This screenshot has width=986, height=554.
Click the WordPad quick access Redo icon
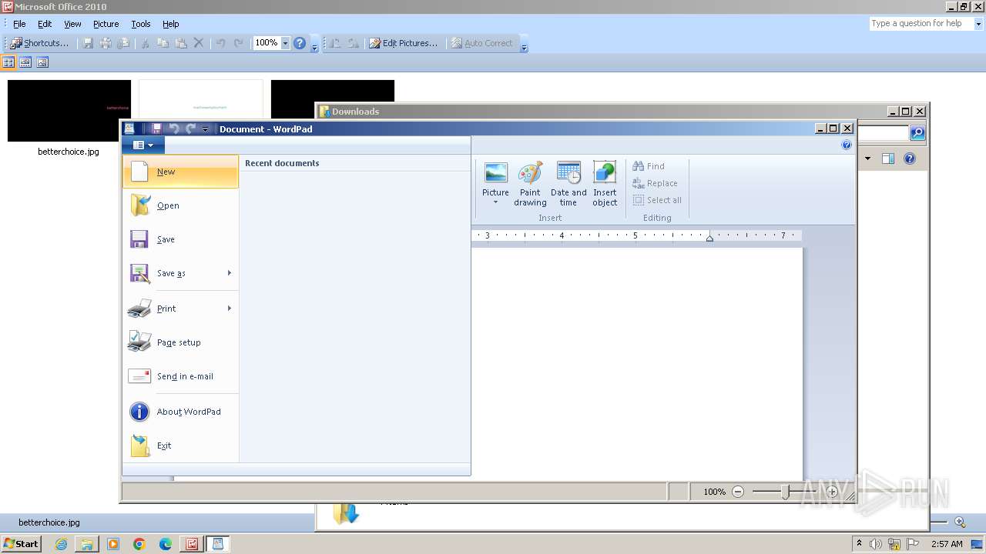(x=190, y=128)
